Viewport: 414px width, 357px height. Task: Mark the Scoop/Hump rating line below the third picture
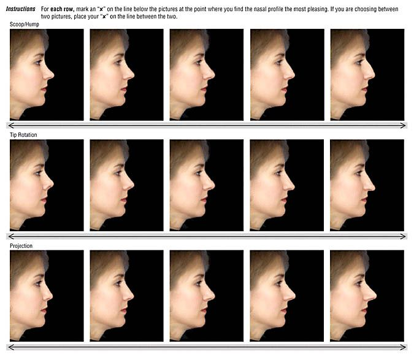pos(207,125)
